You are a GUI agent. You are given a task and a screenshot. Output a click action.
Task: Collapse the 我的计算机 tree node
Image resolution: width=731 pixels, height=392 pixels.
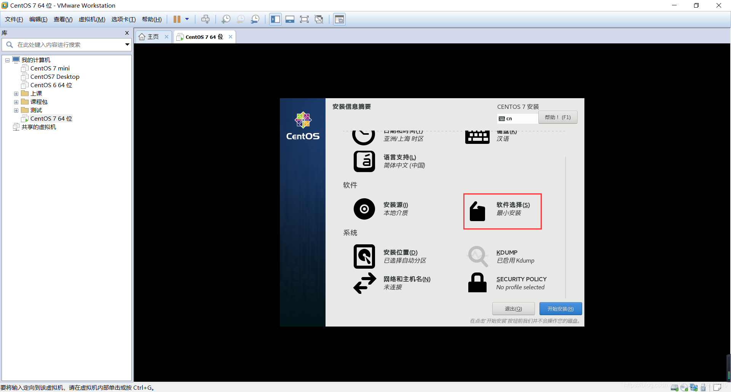pos(7,60)
